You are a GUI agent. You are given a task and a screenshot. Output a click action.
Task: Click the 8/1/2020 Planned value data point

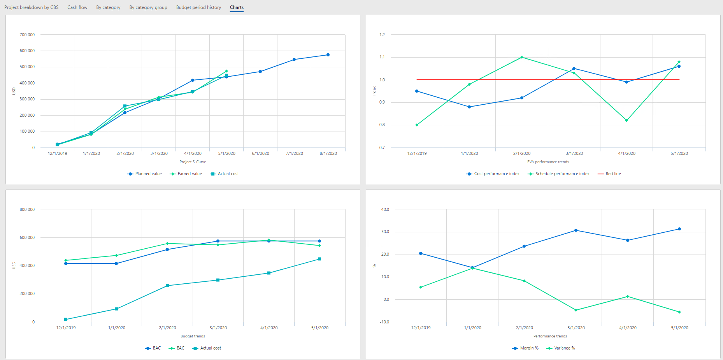[x=328, y=55]
